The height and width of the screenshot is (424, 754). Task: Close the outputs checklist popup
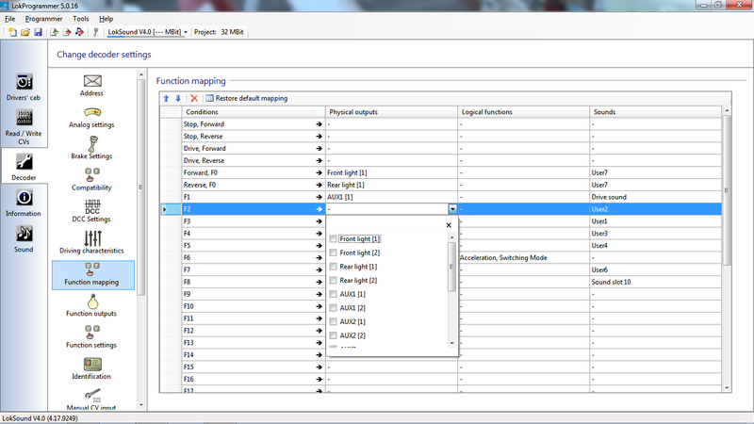[x=449, y=225]
